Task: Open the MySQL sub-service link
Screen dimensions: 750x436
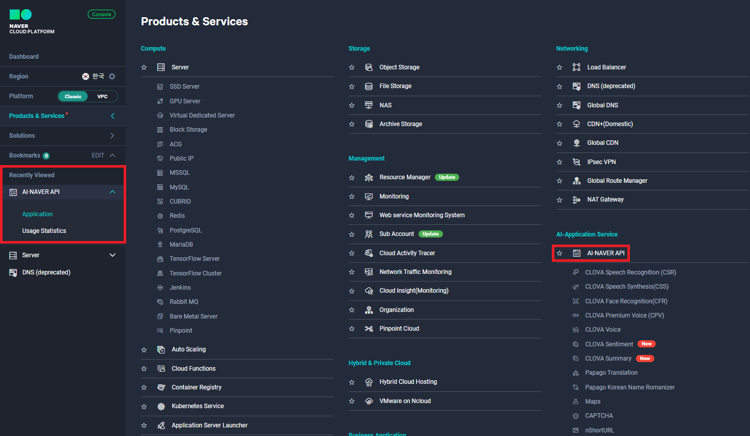Action: point(179,187)
